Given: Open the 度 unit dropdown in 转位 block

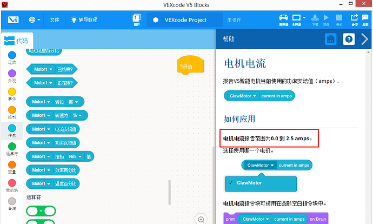Looking at the screenshot, I should (74, 102).
